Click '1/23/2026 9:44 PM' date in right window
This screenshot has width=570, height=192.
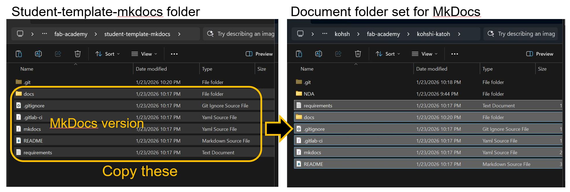pyautogui.click(x=437, y=94)
